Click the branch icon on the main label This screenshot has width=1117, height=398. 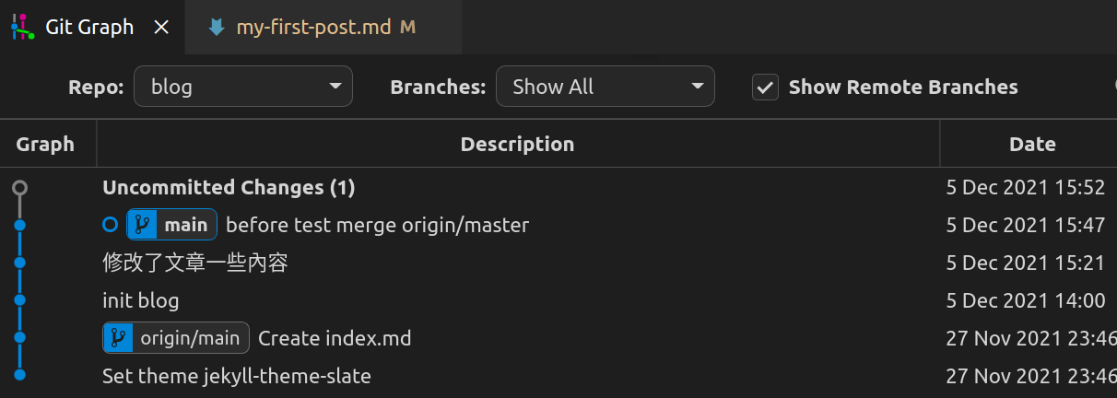(142, 225)
